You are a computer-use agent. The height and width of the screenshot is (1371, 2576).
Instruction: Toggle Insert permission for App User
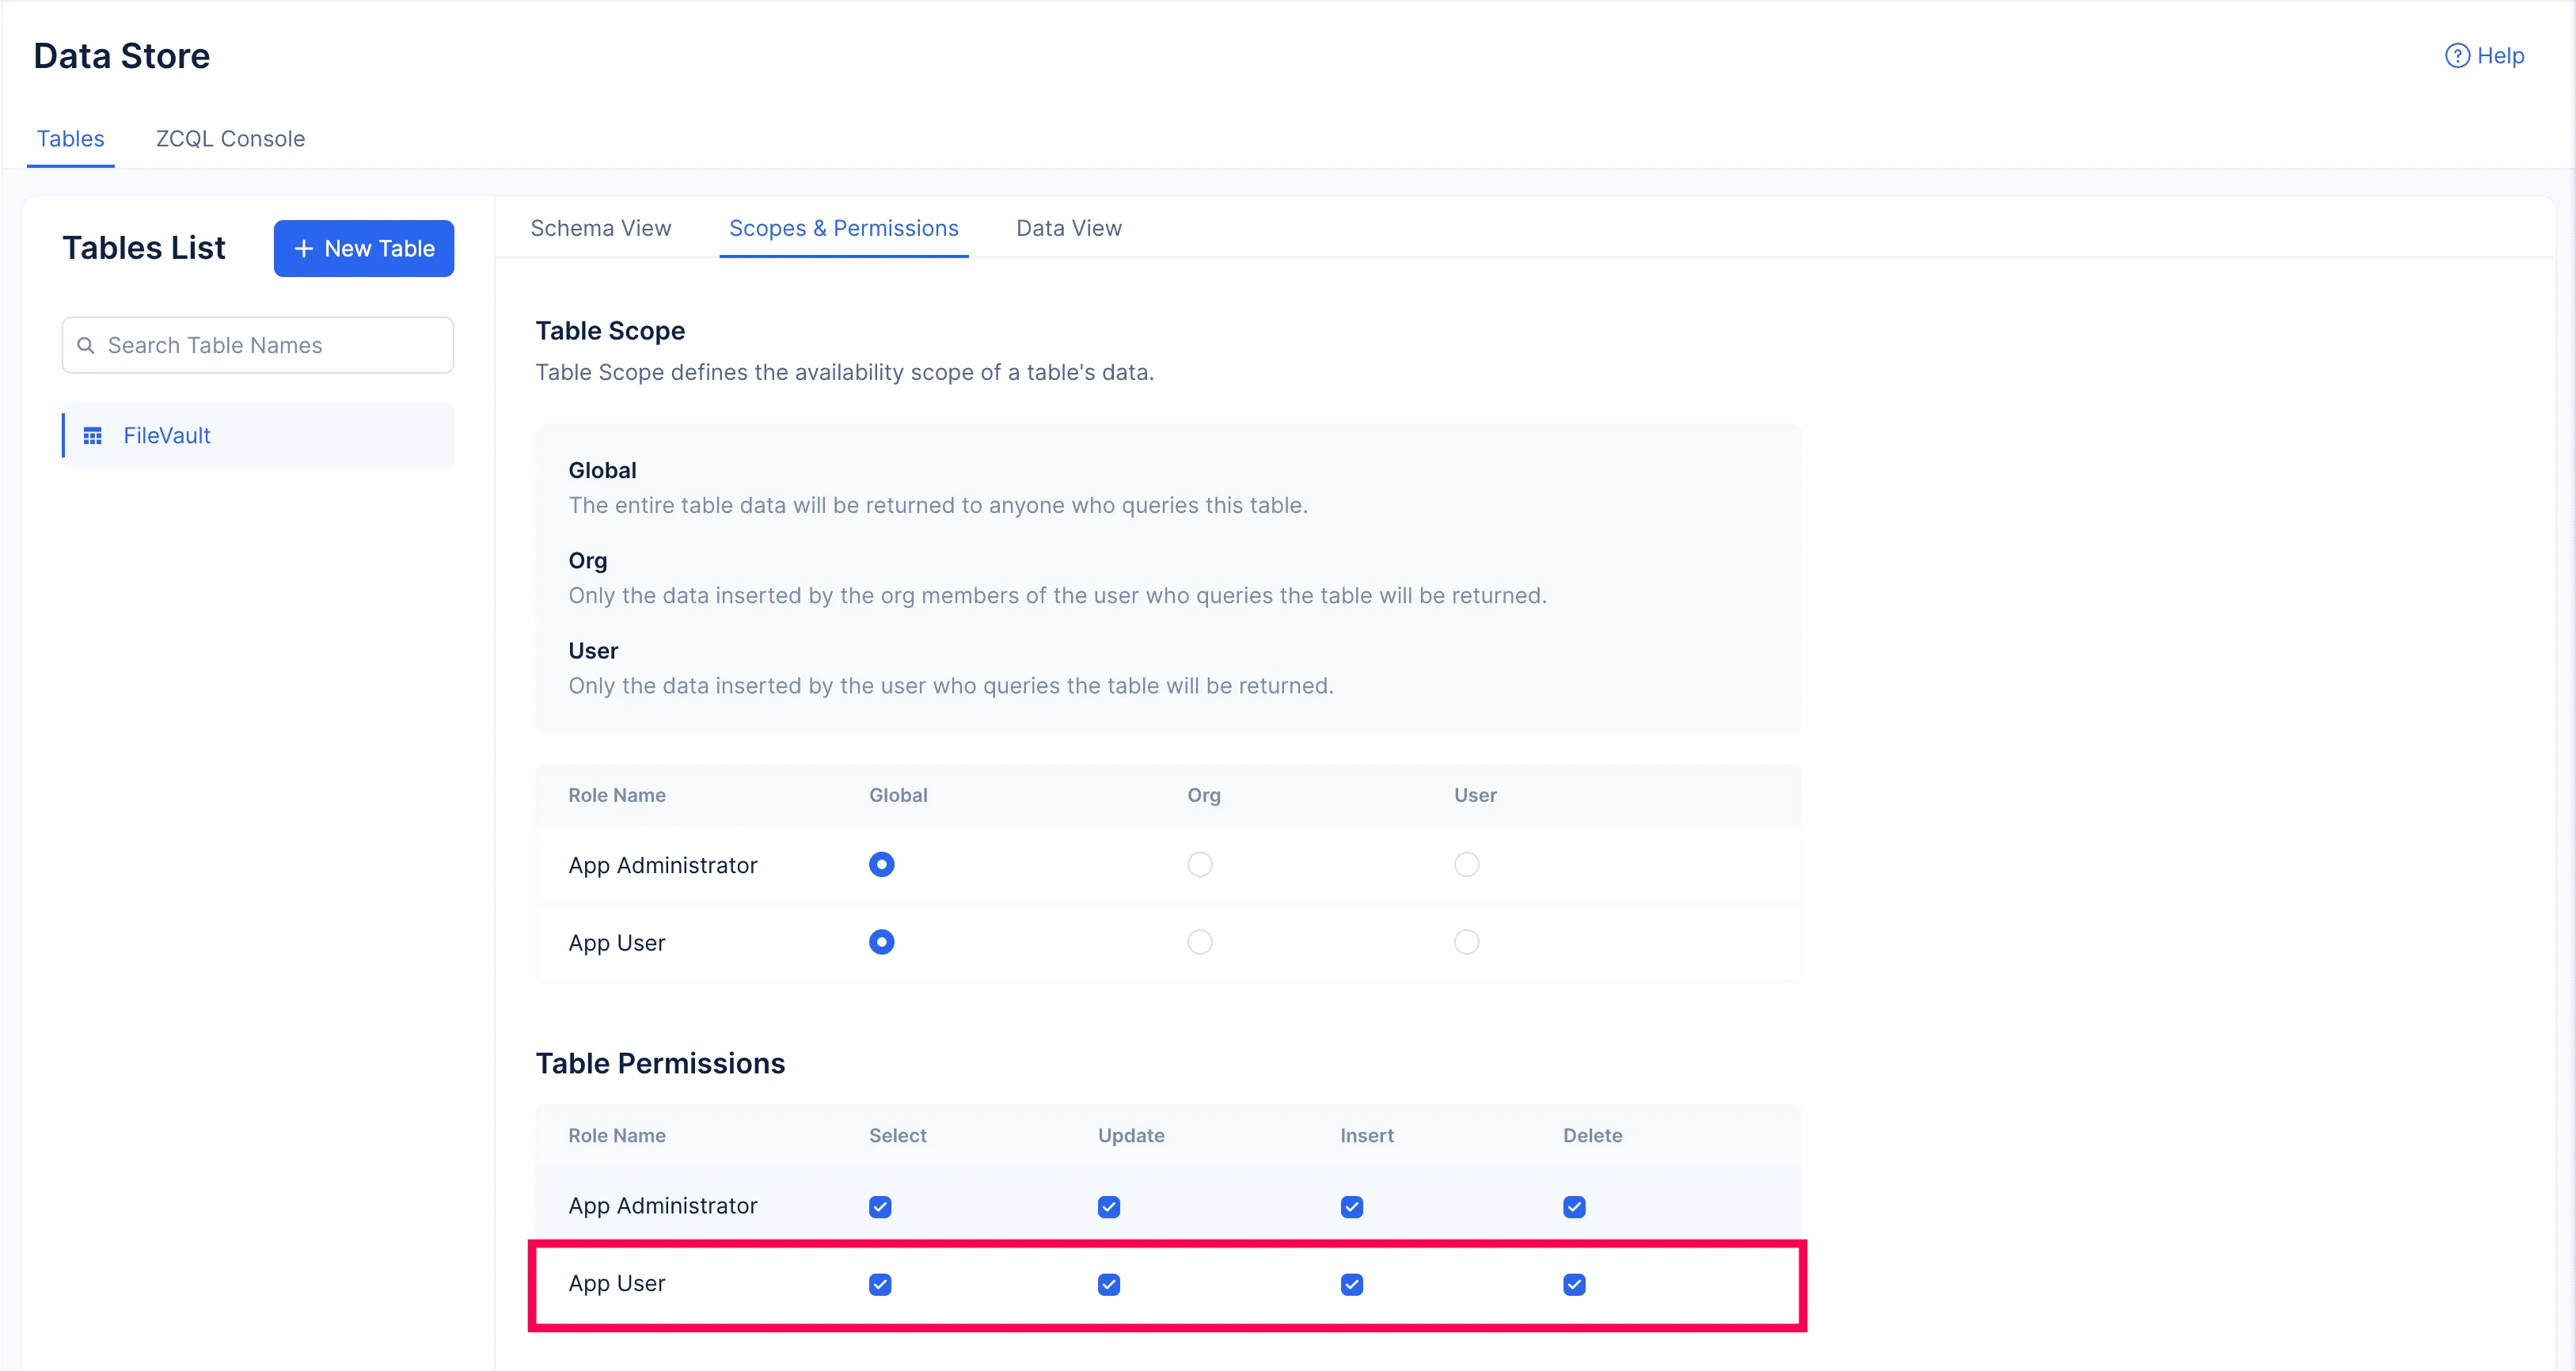click(1351, 1284)
